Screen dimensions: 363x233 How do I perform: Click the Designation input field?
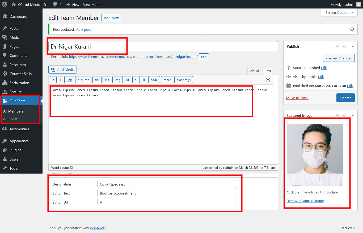click(167, 184)
